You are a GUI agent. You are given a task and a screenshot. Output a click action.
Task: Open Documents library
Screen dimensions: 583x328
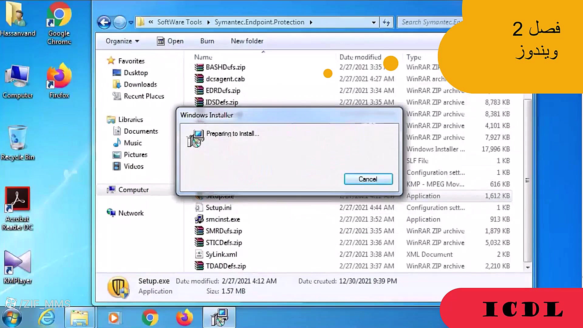141,131
